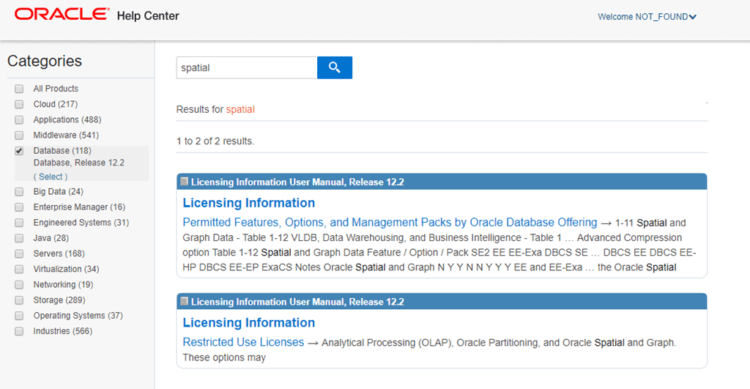Tick the Virtualization (34) checkbox
750x389 pixels.
click(x=19, y=270)
